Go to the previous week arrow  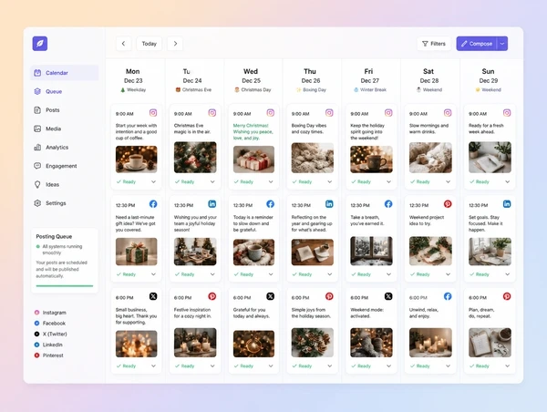pos(123,44)
